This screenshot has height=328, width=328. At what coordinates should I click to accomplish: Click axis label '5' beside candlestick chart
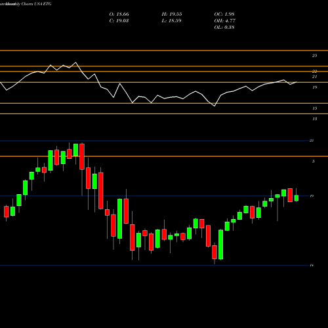[x=313, y=161]
